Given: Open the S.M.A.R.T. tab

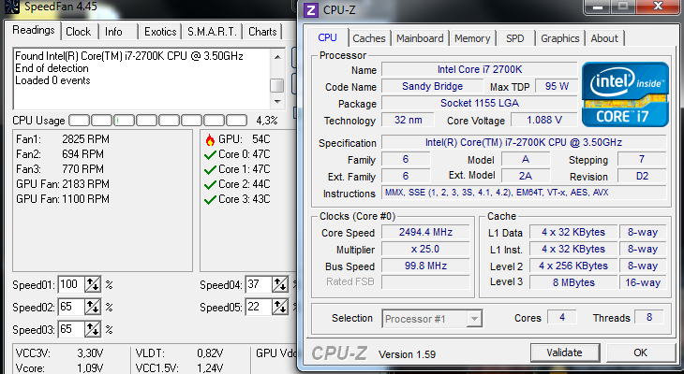Looking at the screenshot, I should click(212, 32).
